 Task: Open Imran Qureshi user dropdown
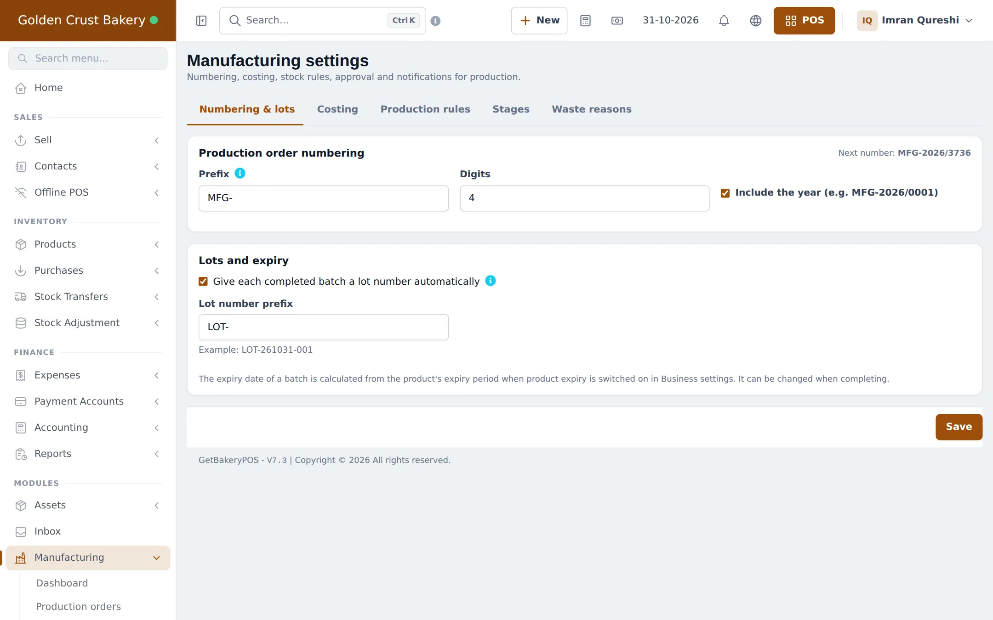tap(915, 21)
